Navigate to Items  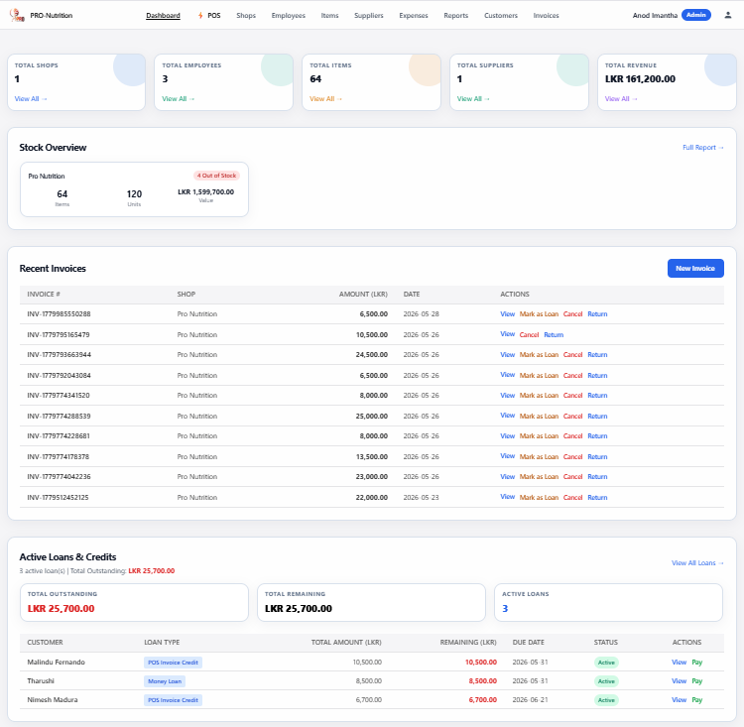(x=329, y=15)
